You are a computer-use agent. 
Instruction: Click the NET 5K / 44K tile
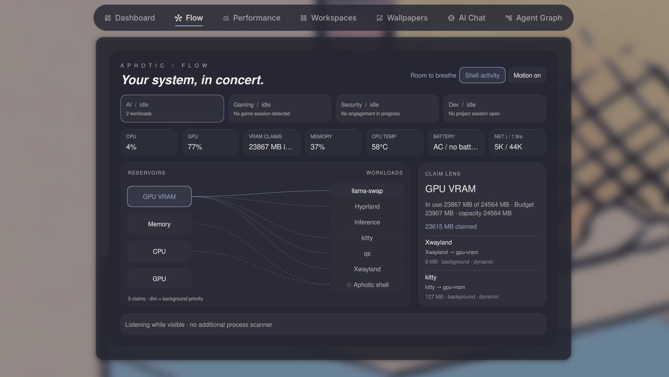point(518,143)
